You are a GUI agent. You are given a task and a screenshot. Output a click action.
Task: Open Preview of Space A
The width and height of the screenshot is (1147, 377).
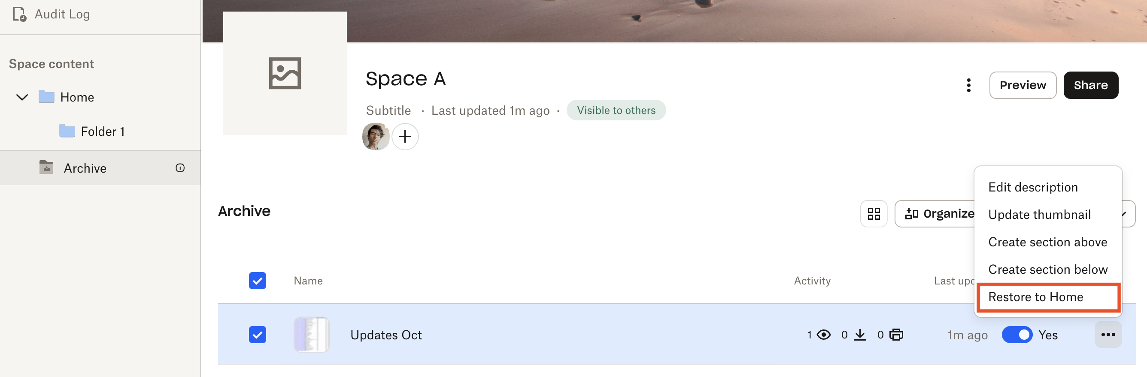pyautogui.click(x=1023, y=85)
